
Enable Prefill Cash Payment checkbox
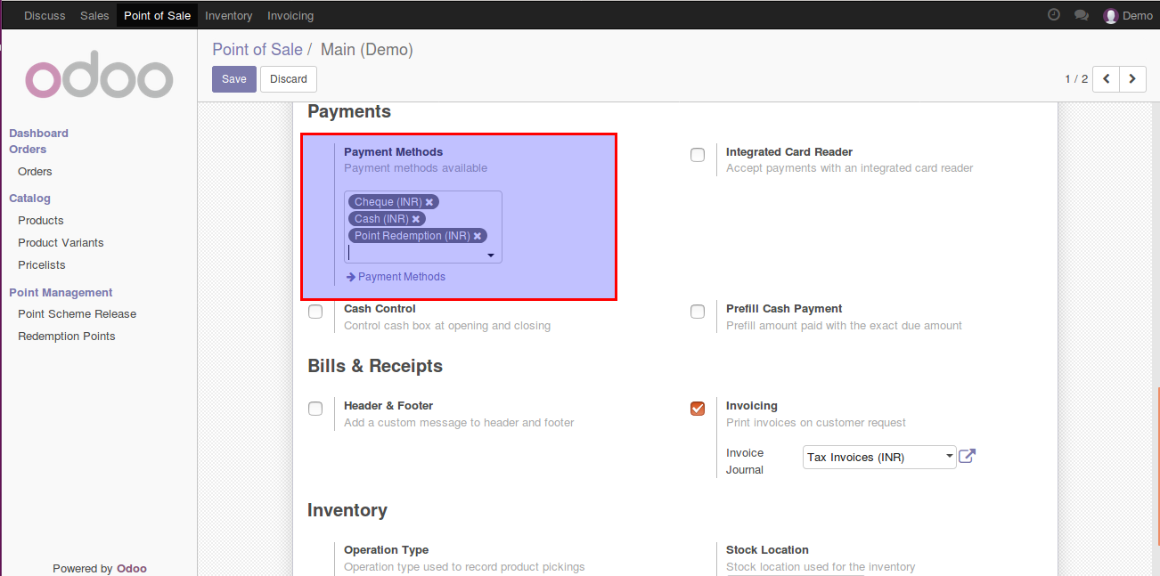coord(698,312)
